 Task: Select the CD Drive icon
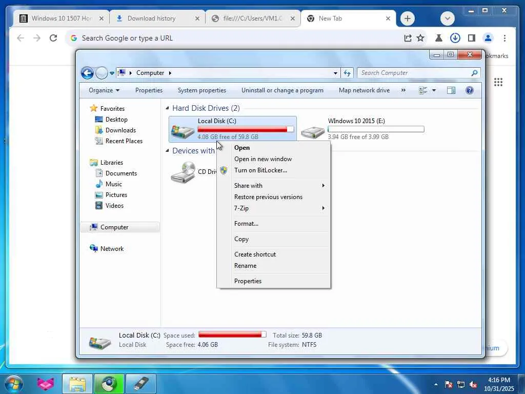coord(183,172)
